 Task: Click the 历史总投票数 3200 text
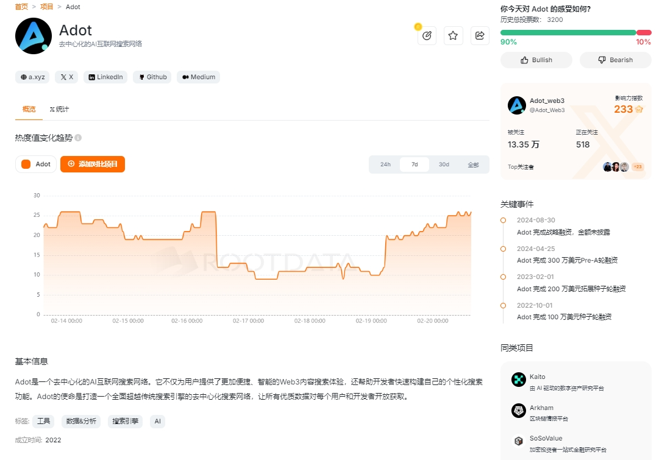click(532, 20)
